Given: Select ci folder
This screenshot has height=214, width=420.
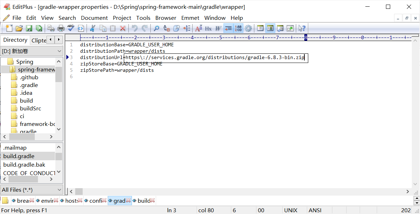Looking at the screenshot, I should [x=22, y=116].
